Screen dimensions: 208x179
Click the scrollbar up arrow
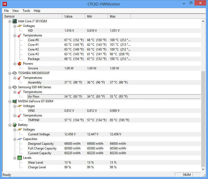pos(203,21)
